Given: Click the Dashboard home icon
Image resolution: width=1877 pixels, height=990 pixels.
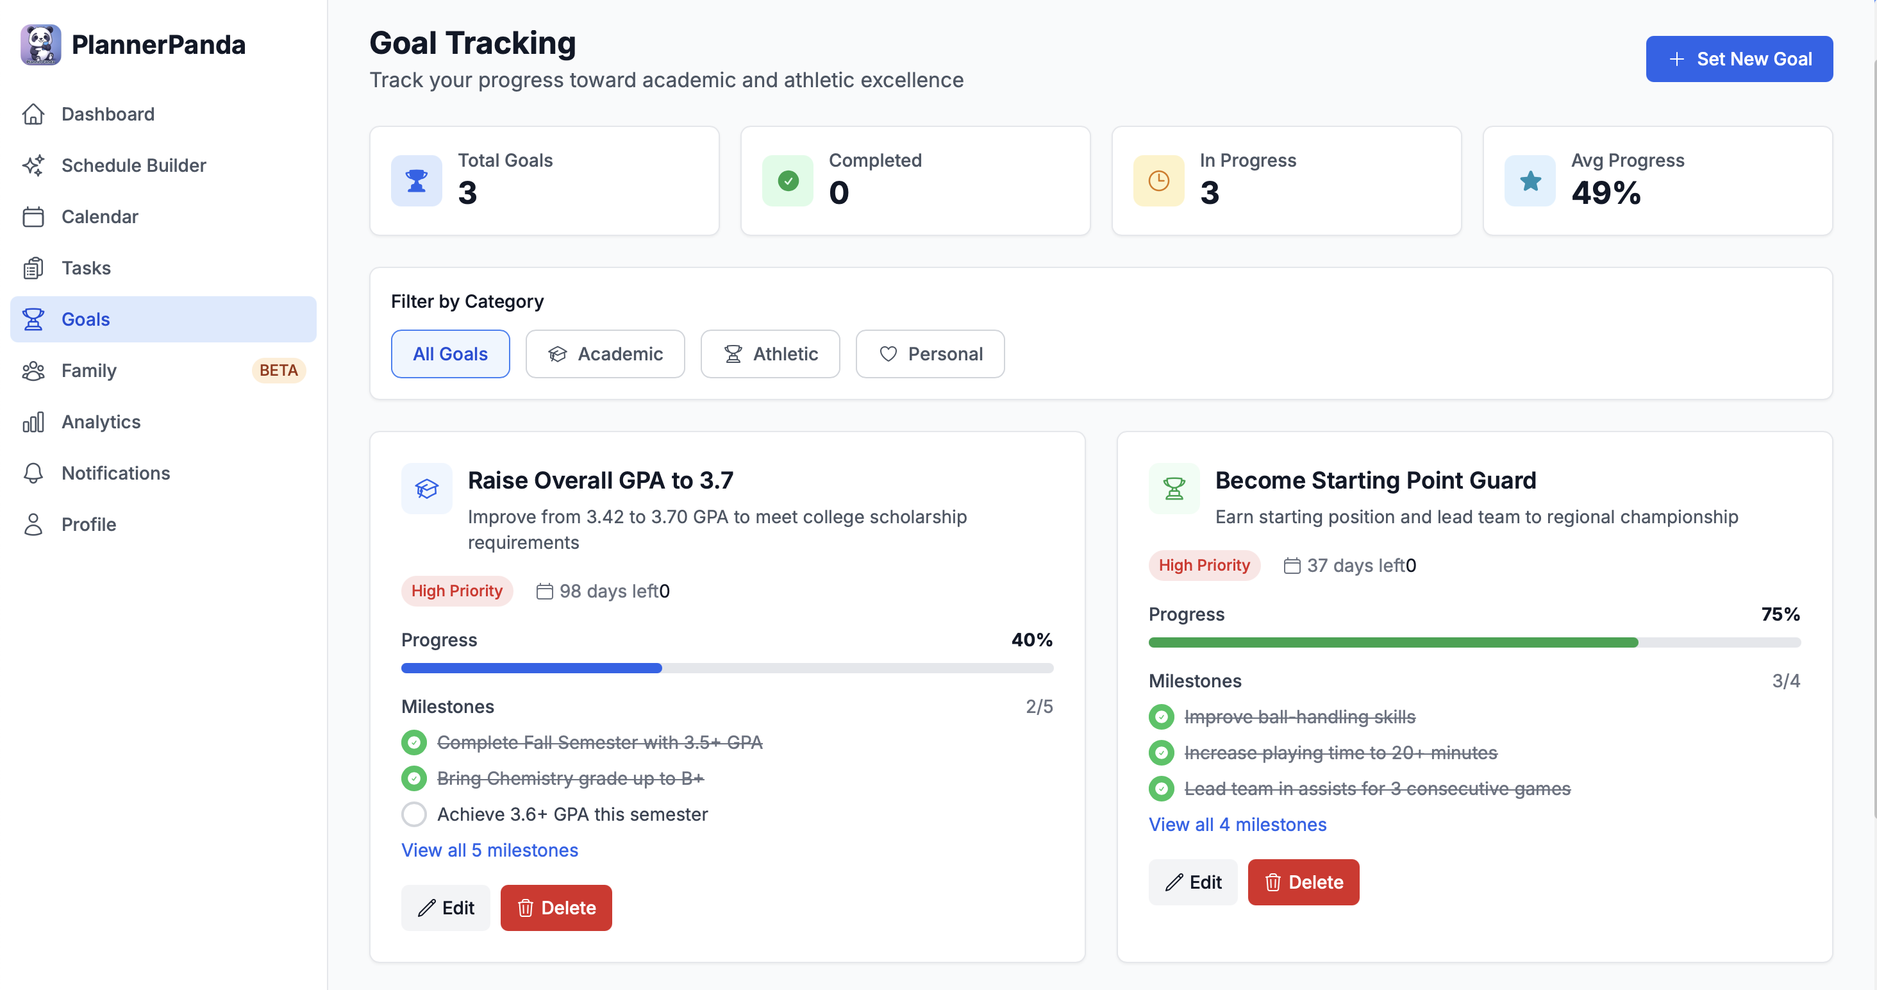Looking at the screenshot, I should (33, 115).
